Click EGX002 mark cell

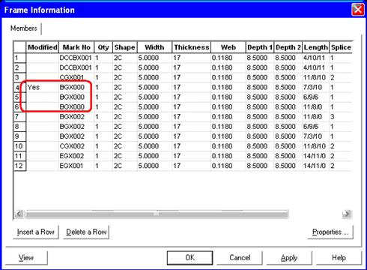76,156
